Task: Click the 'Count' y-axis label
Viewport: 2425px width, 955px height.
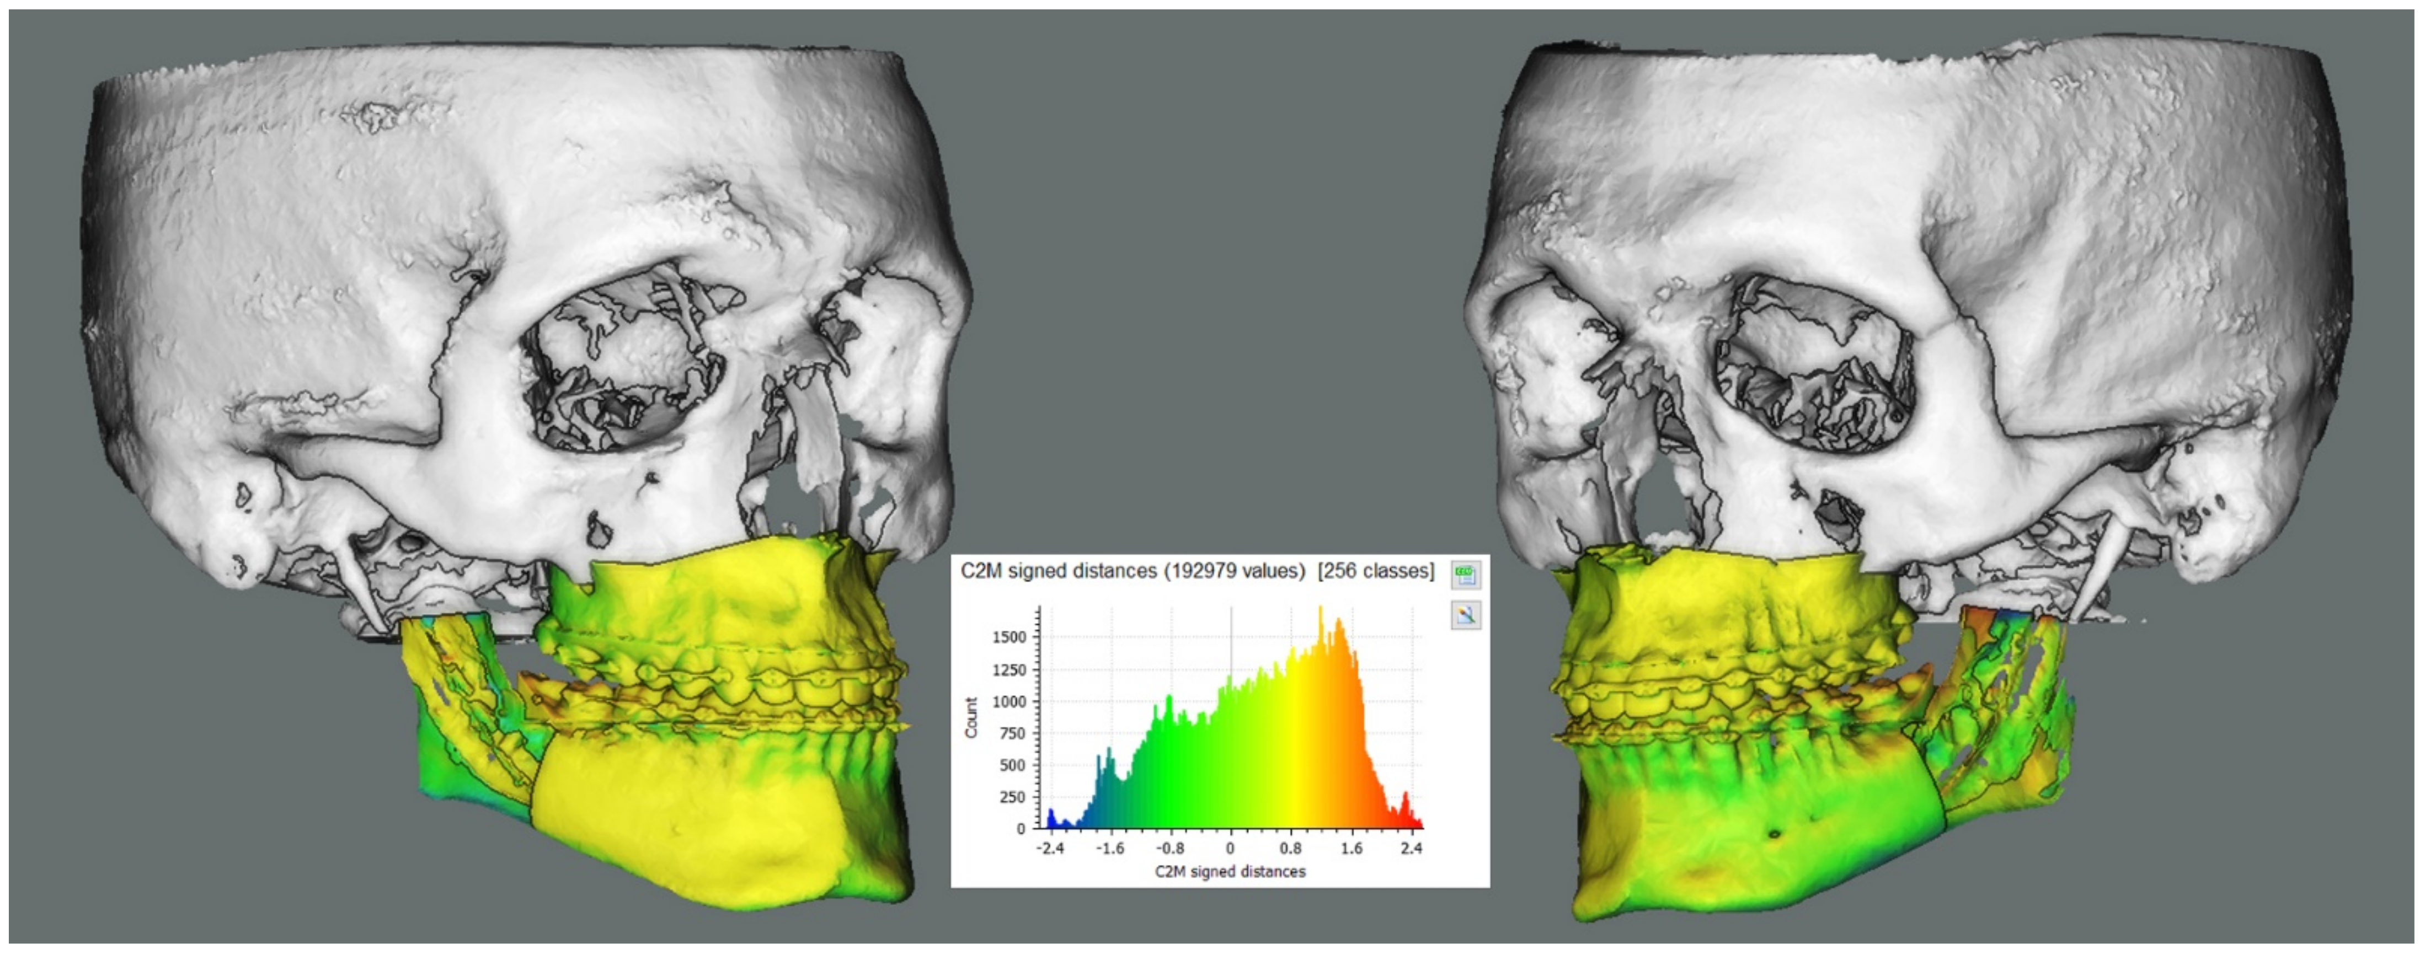Action: 971,718
